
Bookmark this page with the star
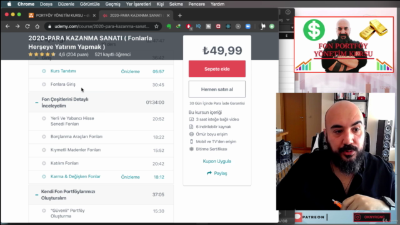pos(156,26)
